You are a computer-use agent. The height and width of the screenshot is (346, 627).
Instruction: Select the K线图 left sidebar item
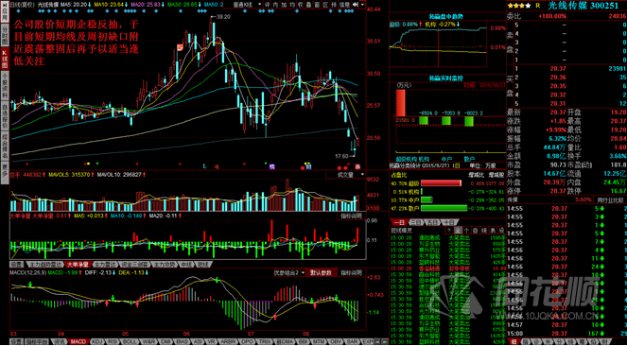point(5,59)
